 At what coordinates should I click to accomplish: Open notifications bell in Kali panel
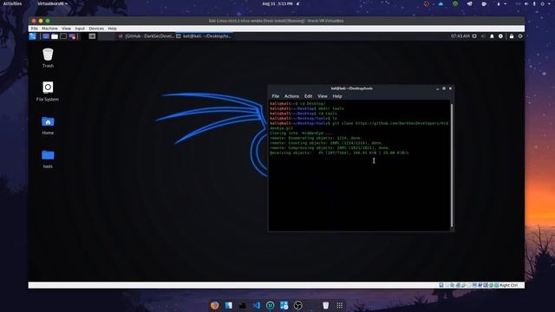coord(492,36)
